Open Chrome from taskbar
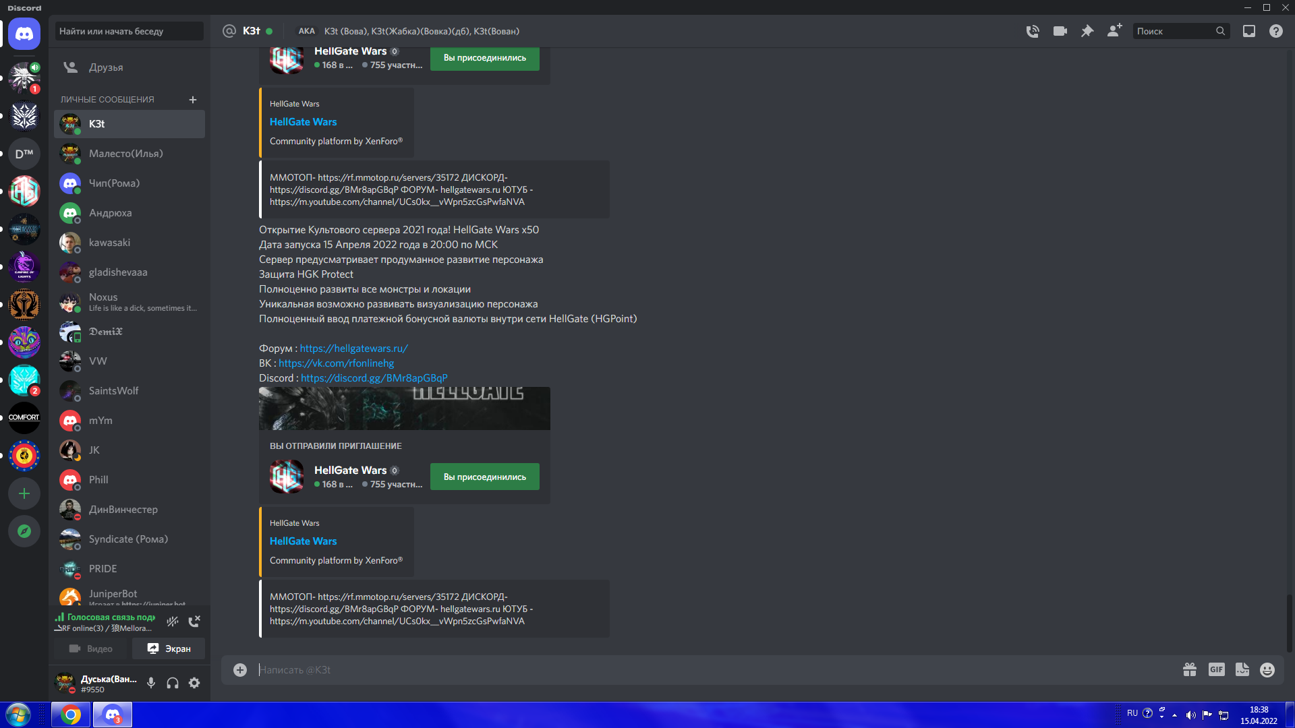The image size is (1295, 728). [x=71, y=715]
